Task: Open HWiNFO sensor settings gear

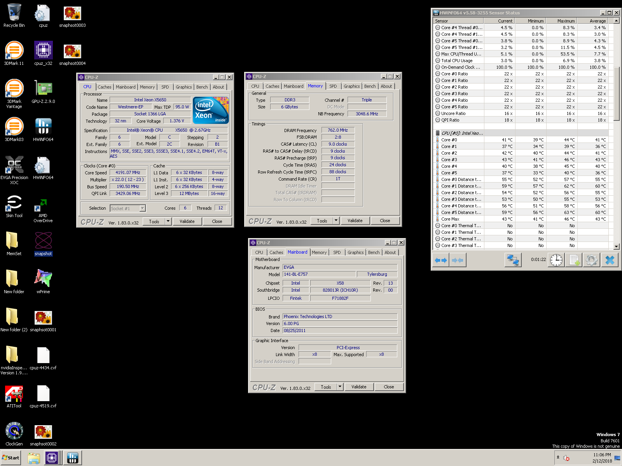Action: [x=592, y=260]
